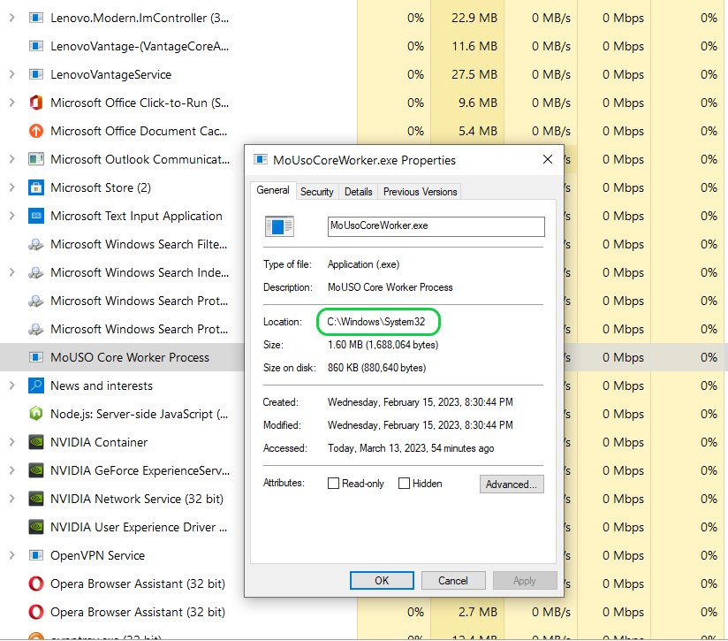Select the 'NVIDIA User Experience Driver' process name
728x641 pixels.
click(139, 527)
